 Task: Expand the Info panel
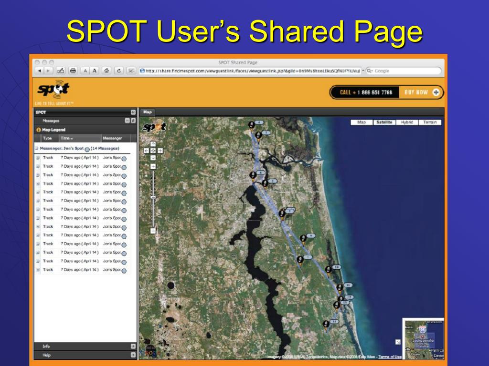(133, 346)
